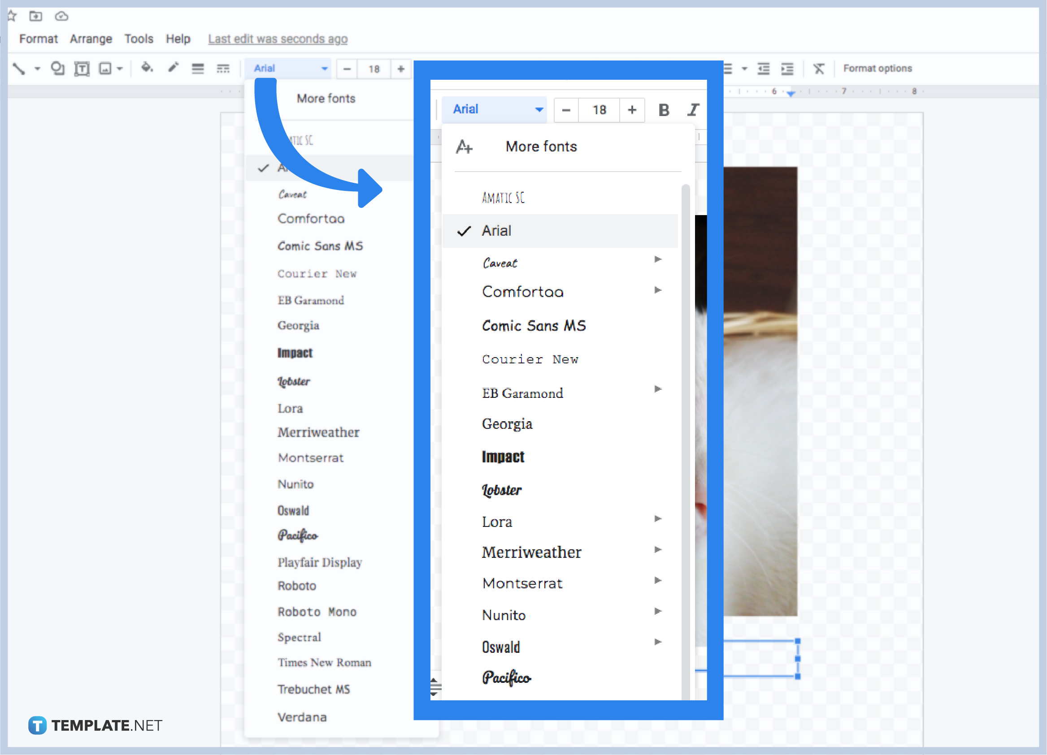Click the Insert image icon
The height and width of the screenshot is (755, 1047).
105,68
